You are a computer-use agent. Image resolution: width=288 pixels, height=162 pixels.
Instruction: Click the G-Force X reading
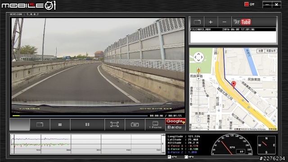183,146
